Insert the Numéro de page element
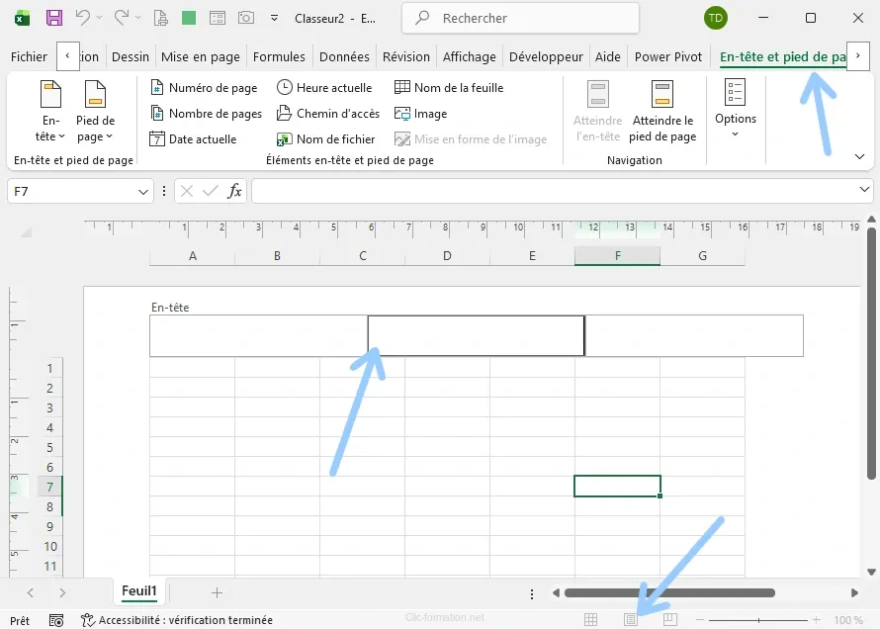This screenshot has height=629, width=880. (204, 88)
